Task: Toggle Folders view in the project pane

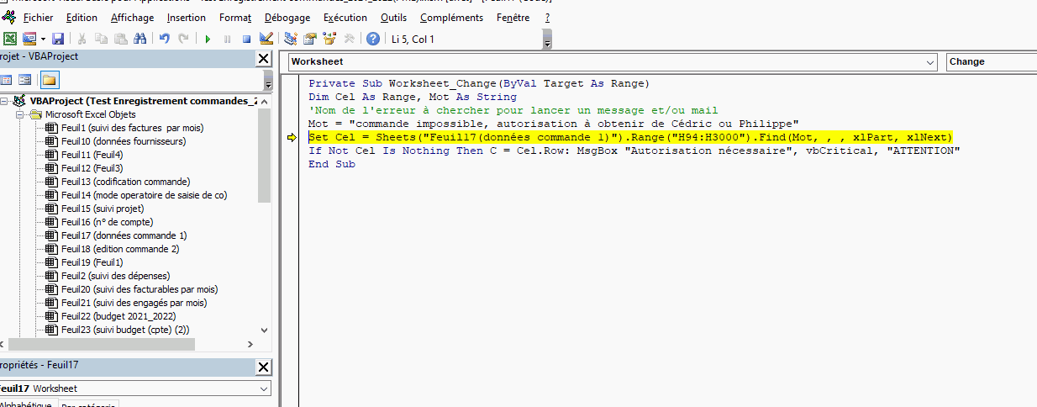Action: click(x=49, y=80)
